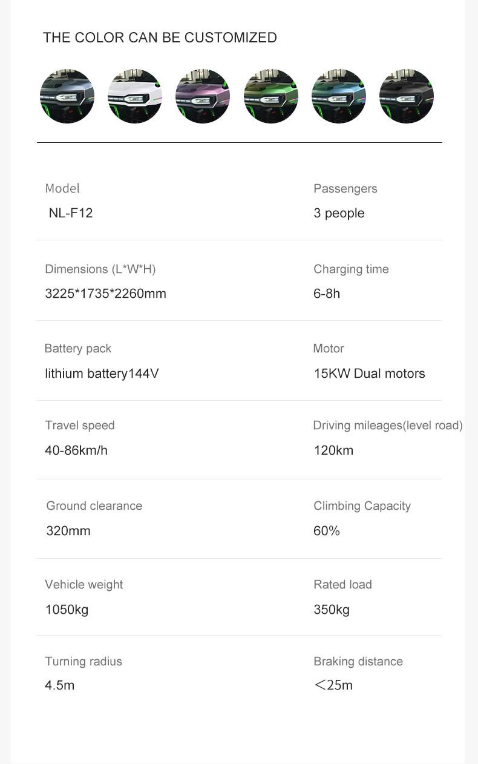Select the gray vehicle color swatch
Screen dimensions: 478x764
click(67, 97)
